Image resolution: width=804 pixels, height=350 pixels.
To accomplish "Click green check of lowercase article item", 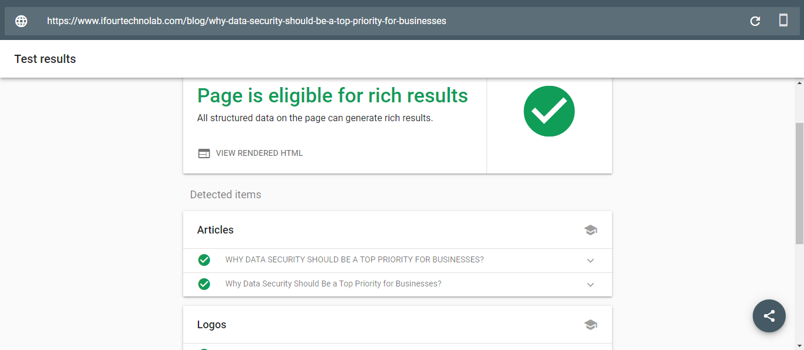I will pyautogui.click(x=204, y=284).
